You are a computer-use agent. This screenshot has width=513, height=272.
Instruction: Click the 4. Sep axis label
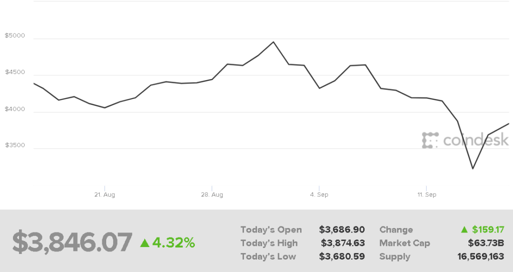tap(319, 194)
